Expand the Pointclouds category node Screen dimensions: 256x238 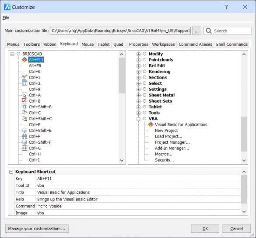138,60
